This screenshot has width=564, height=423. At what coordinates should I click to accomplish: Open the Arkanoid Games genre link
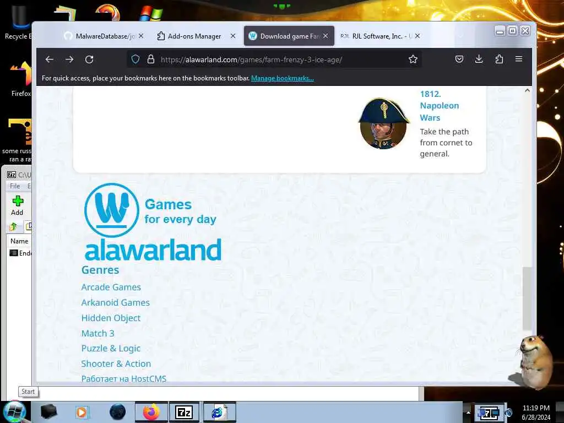coord(116,302)
